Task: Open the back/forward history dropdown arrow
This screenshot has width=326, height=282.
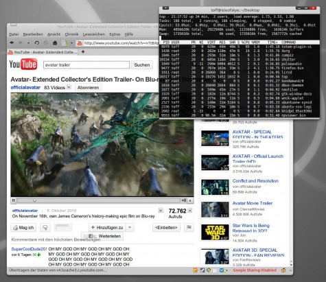Action: point(28,43)
